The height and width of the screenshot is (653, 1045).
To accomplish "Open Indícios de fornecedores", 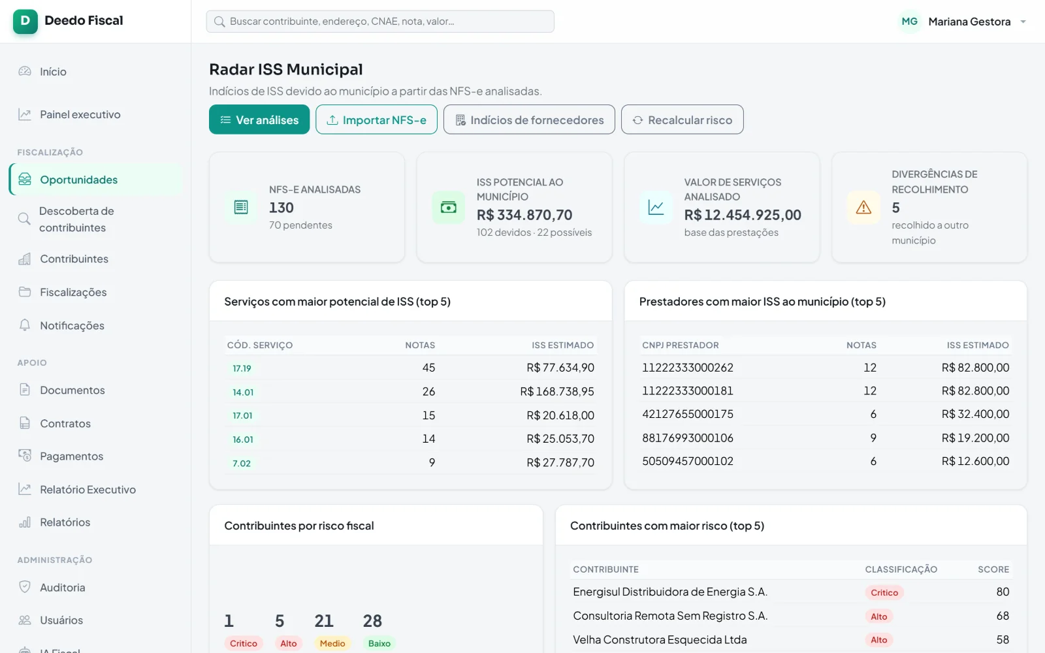I will pyautogui.click(x=529, y=119).
